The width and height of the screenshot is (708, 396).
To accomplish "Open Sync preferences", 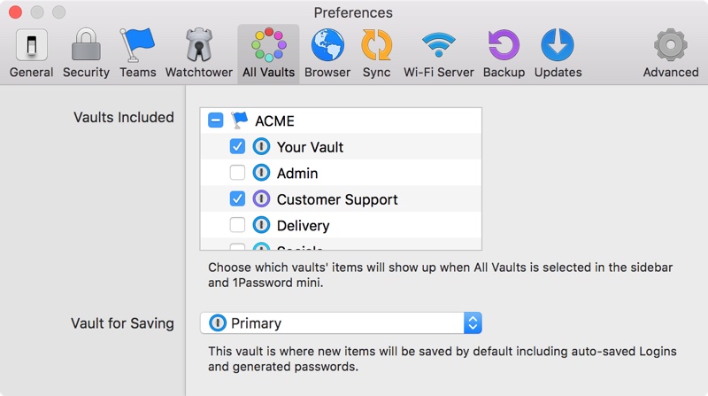I will tap(376, 53).
